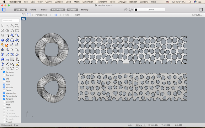This screenshot has height=128, width=205.
Task: Toggle the SmartTrack button
Action: (58, 10)
